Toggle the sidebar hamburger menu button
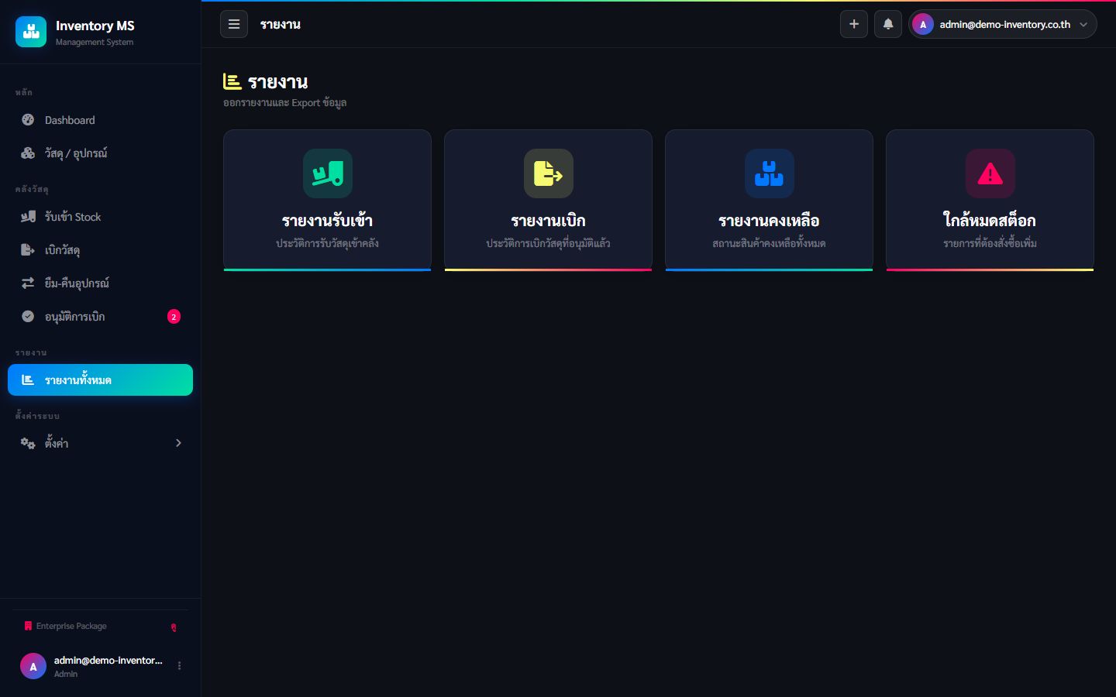 point(234,24)
